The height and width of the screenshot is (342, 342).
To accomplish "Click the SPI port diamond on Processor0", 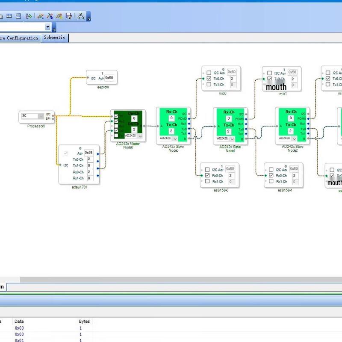I will pos(53,119).
